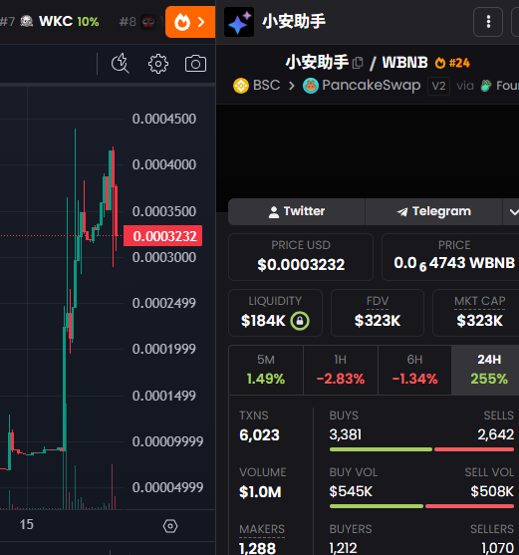The width and height of the screenshot is (519, 555).
Task: Click the BUYS 3,381 value
Action: click(x=346, y=434)
